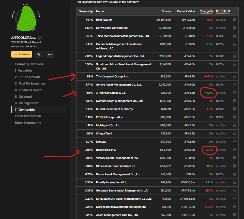Go to Company Overview section

coord(29,64)
